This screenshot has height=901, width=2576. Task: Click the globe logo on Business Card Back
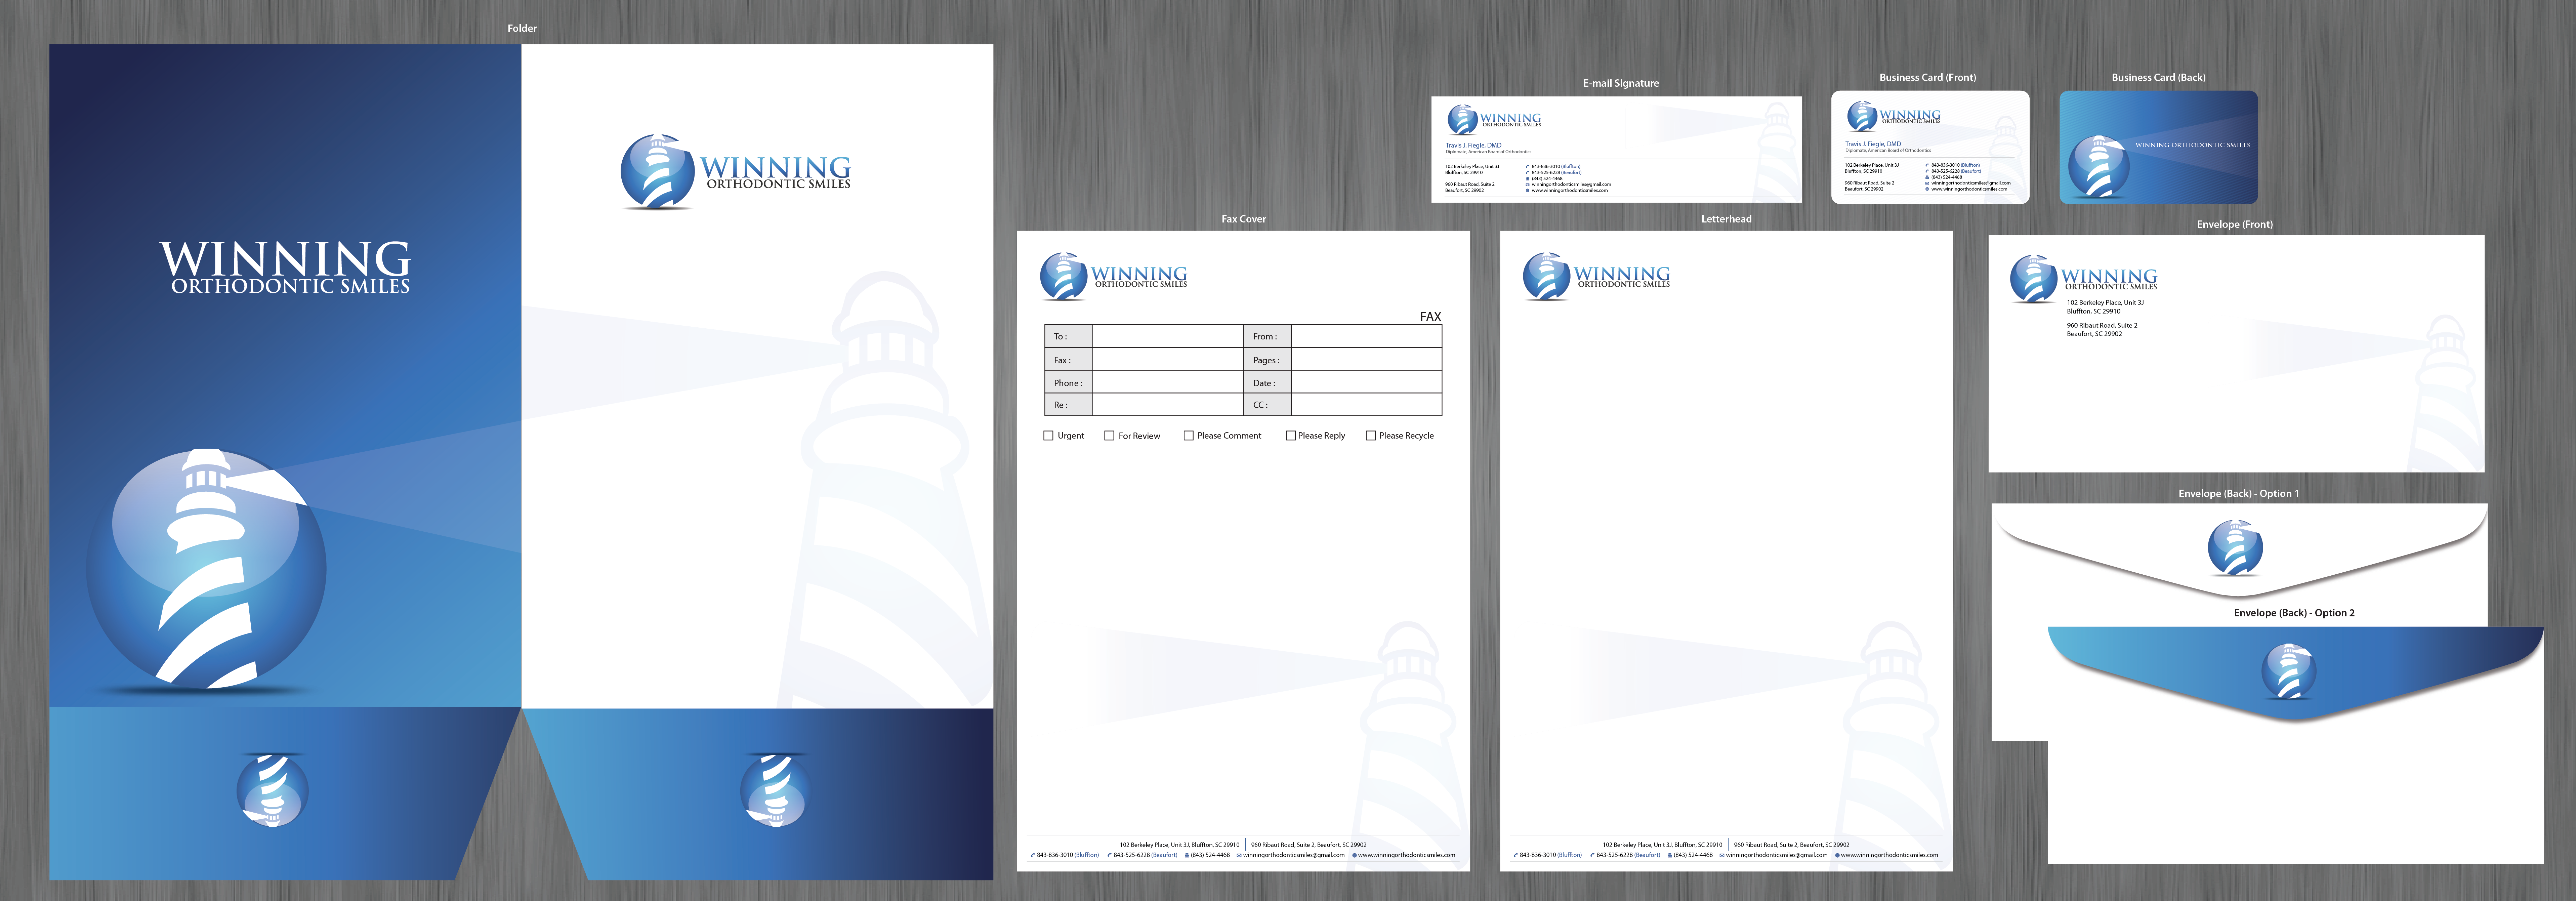(2098, 166)
